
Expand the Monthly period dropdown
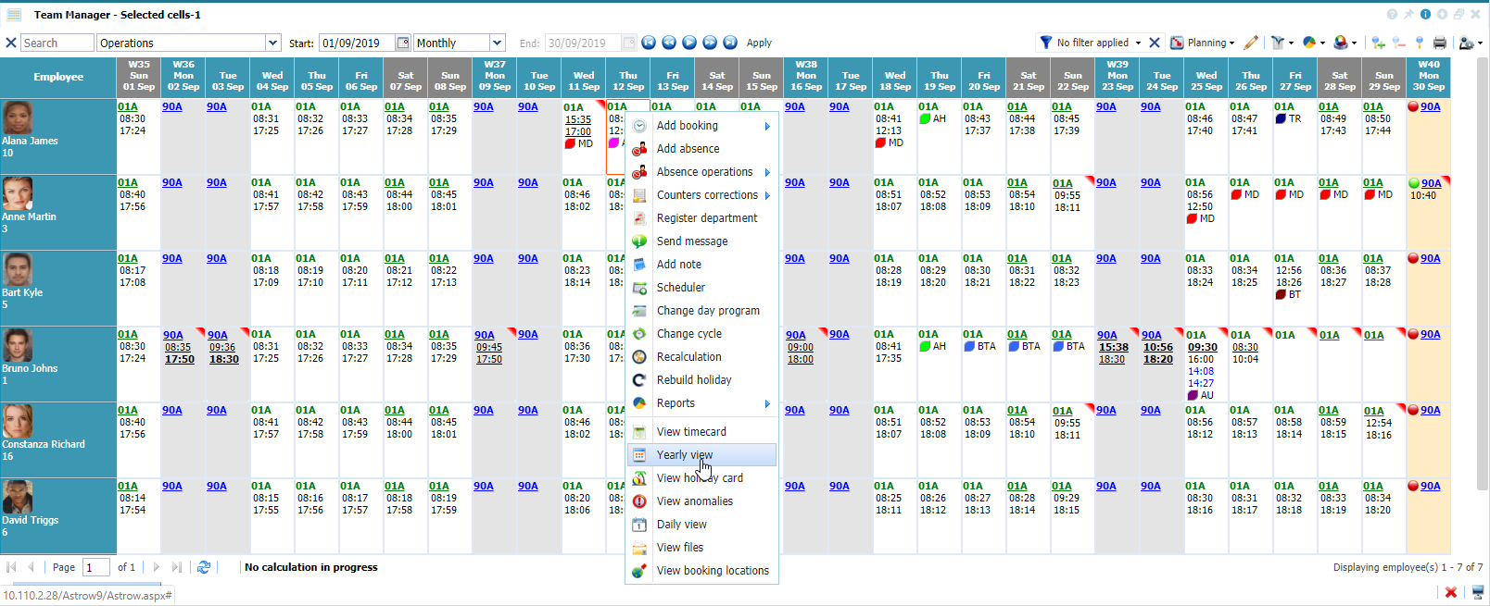point(498,43)
